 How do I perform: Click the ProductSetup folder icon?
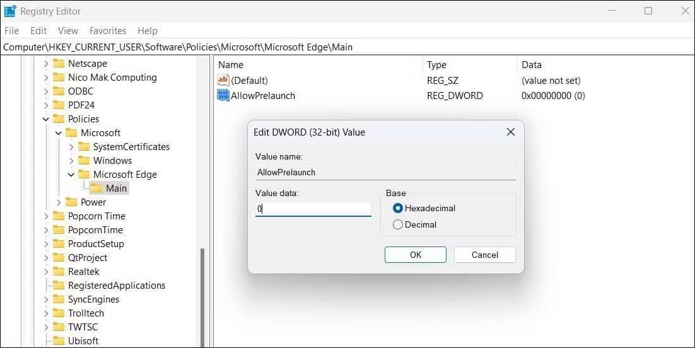(59, 244)
